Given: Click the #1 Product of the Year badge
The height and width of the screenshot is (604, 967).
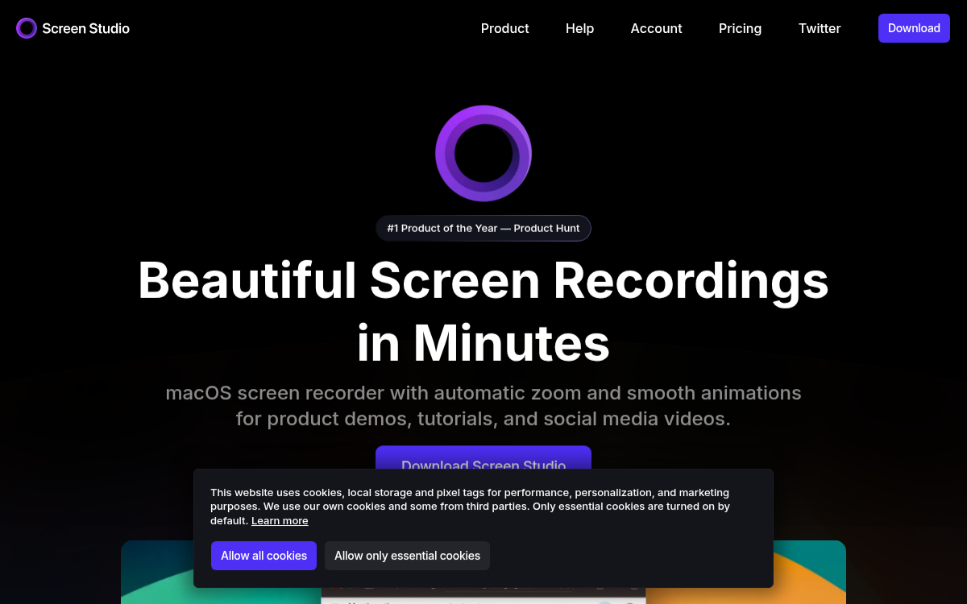Looking at the screenshot, I should pyautogui.click(x=483, y=228).
